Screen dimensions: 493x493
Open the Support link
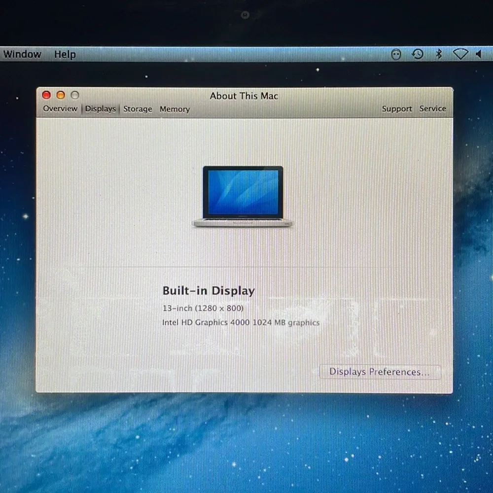tap(397, 109)
